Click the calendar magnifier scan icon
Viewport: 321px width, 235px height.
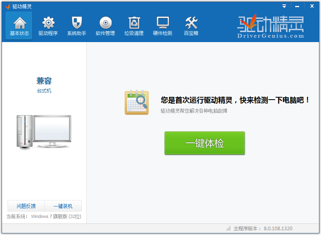pos(137,102)
